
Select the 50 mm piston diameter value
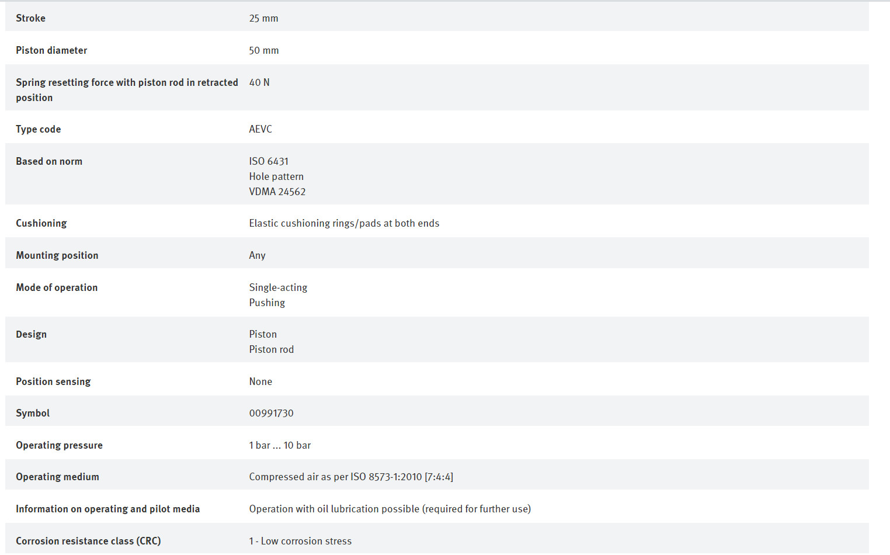264,50
